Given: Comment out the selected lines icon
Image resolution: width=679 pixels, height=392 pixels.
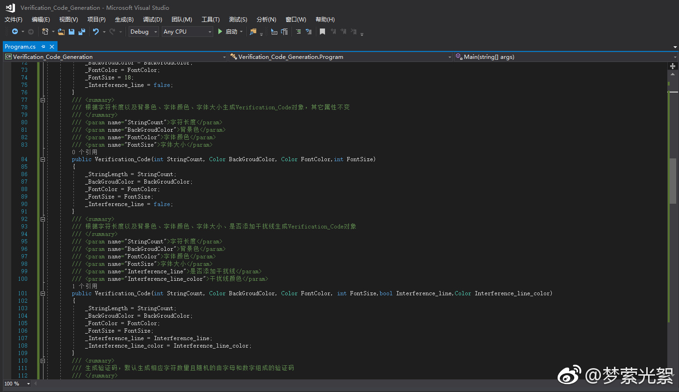Looking at the screenshot, I should point(298,32).
